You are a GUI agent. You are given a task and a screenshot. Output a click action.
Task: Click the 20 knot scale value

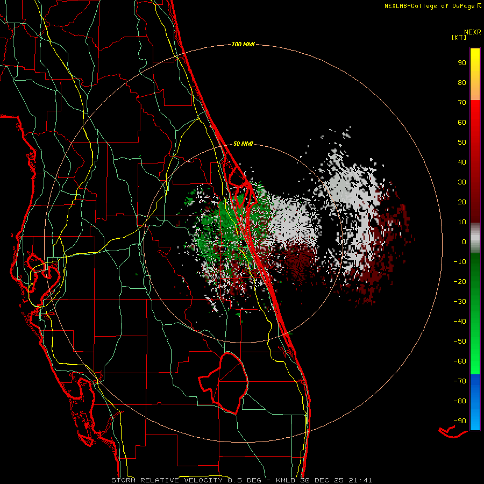pos(462,202)
